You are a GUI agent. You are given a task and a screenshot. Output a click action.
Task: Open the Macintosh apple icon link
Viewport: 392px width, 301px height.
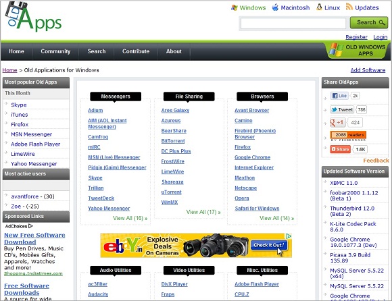275,7
